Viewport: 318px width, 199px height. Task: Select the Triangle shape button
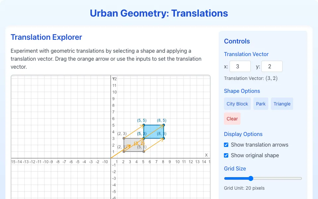point(282,104)
